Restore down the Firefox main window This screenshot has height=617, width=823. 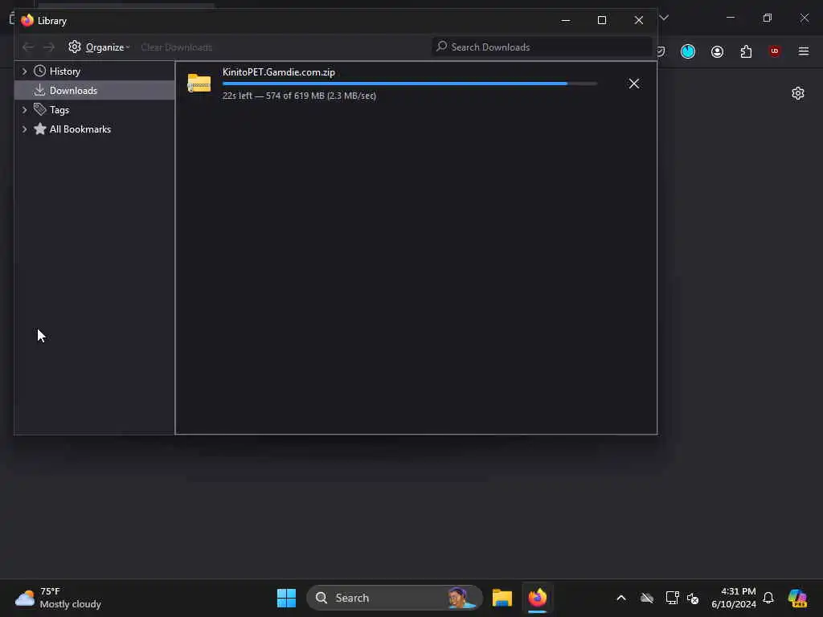pos(768,18)
